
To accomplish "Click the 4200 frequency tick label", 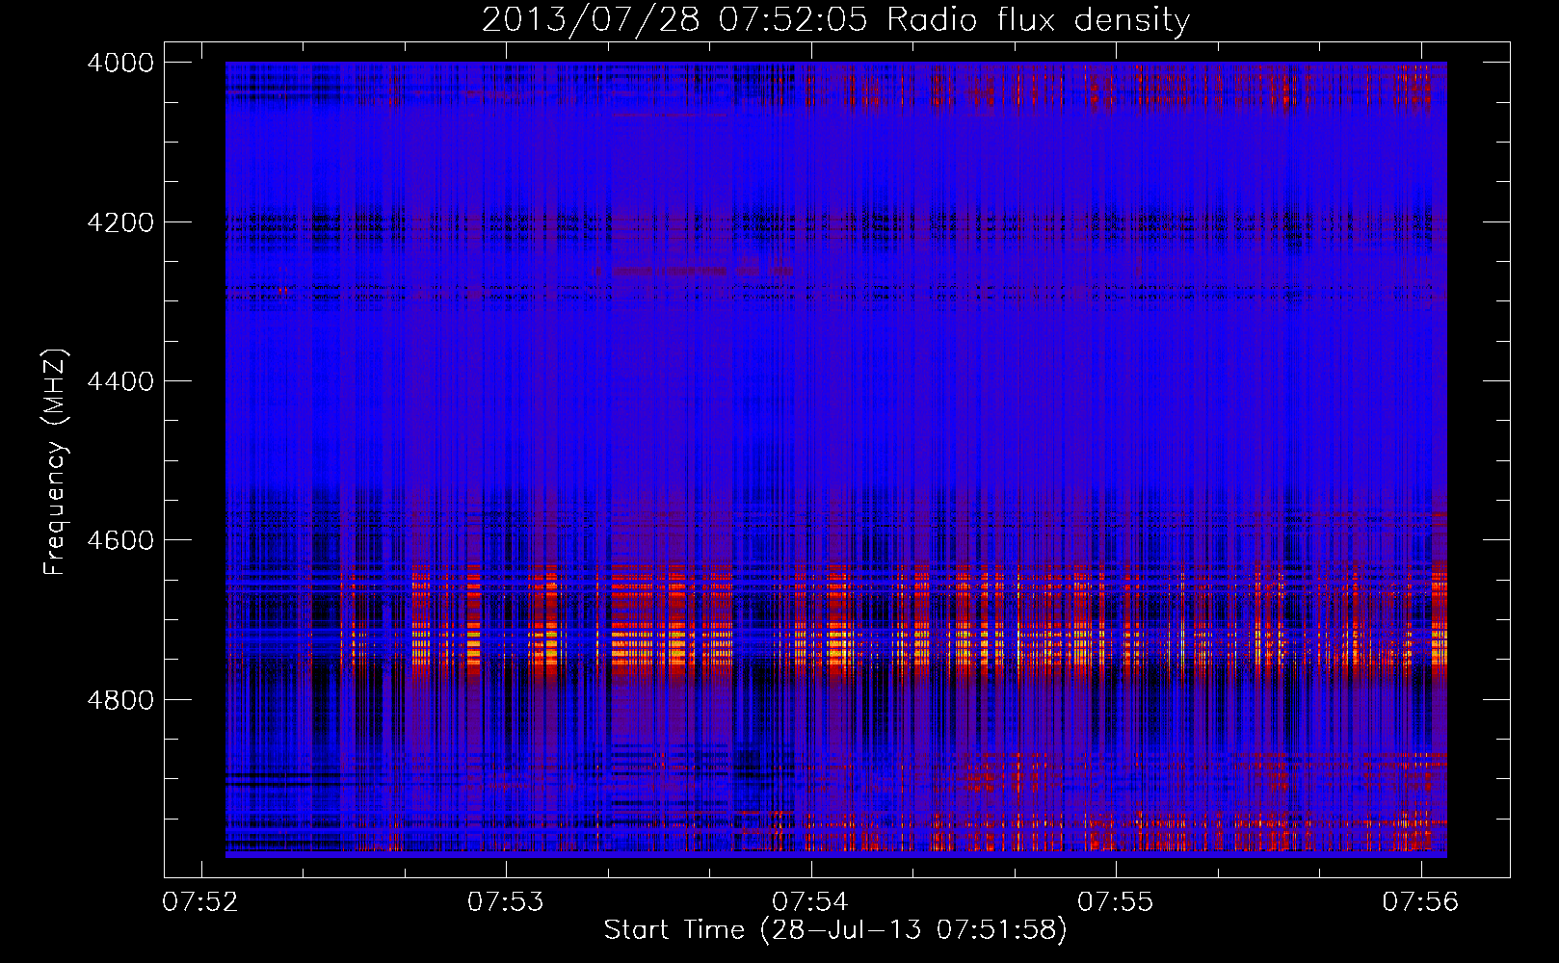I will (120, 222).
